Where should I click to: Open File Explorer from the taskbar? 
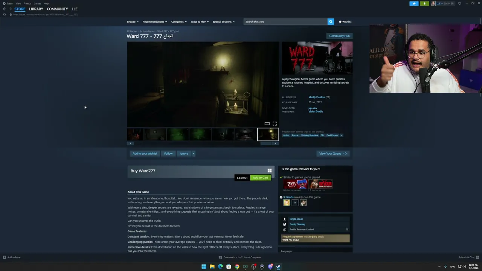click(212, 266)
